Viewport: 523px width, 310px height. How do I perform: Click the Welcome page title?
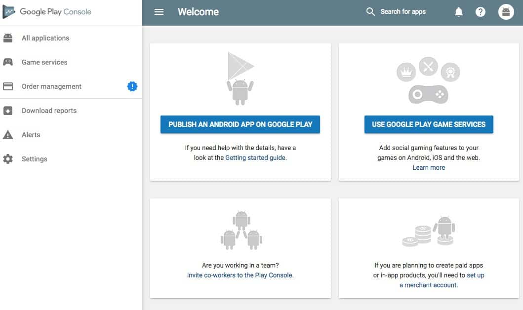[x=198, y=12]
